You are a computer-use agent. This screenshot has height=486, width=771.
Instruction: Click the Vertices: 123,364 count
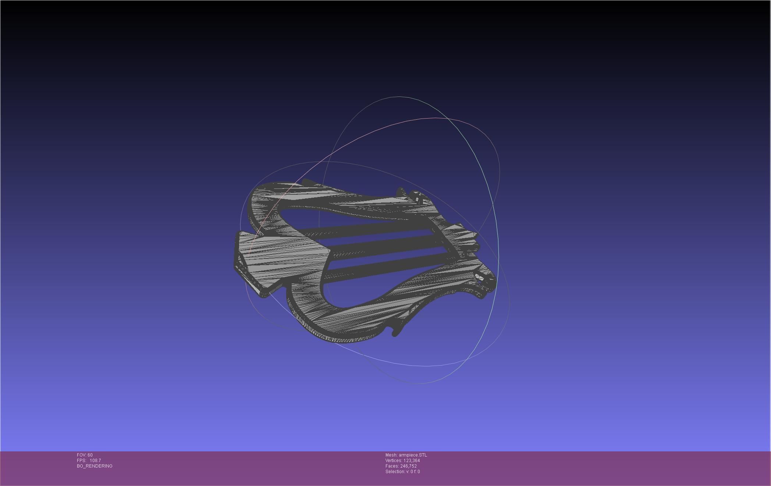tap(402, 461)
